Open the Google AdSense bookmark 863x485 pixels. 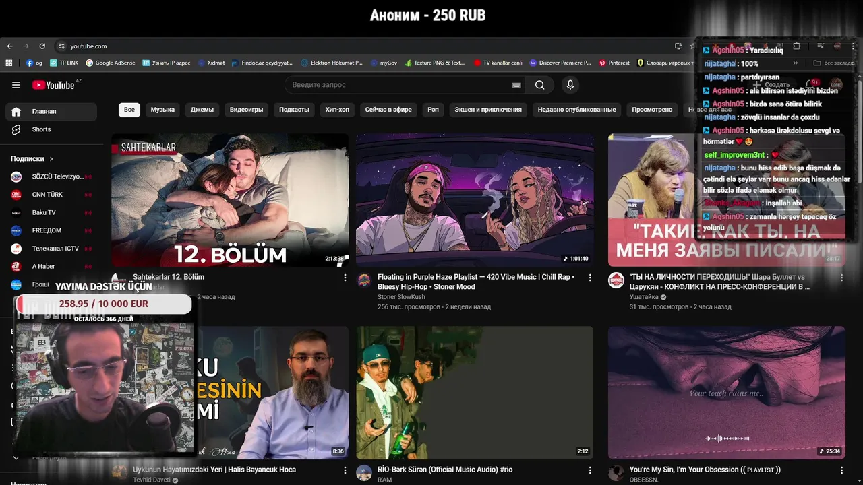[x=111, y=63]
